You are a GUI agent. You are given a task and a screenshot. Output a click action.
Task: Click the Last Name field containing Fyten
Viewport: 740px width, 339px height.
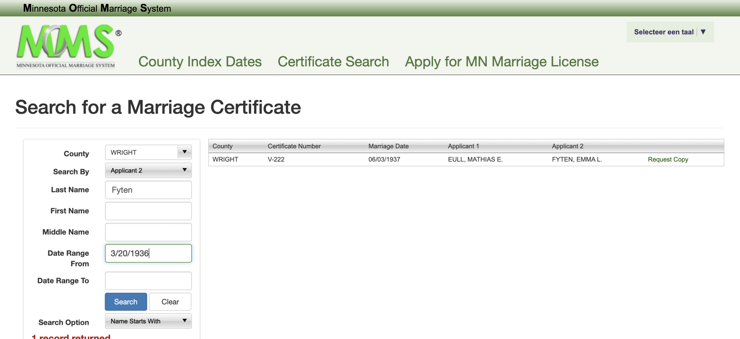[148, 190]
